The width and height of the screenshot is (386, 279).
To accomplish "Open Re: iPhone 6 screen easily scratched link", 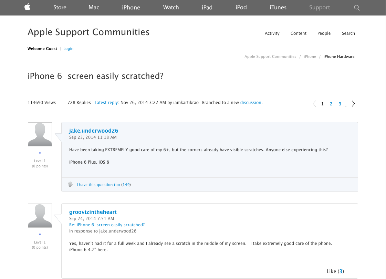I will coord(107,225).
